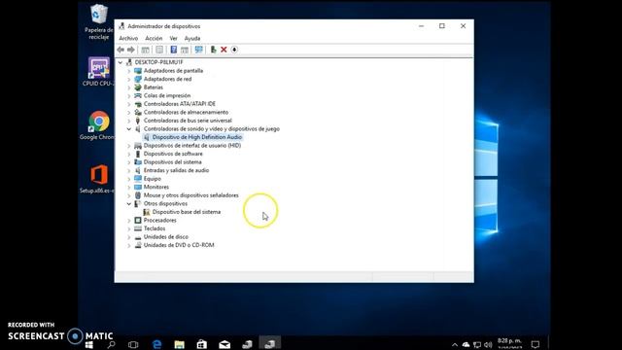622x350 pixels.
Task: Click the Baterías battery icon
Action: pyautogui.click(x=138, y=87)
